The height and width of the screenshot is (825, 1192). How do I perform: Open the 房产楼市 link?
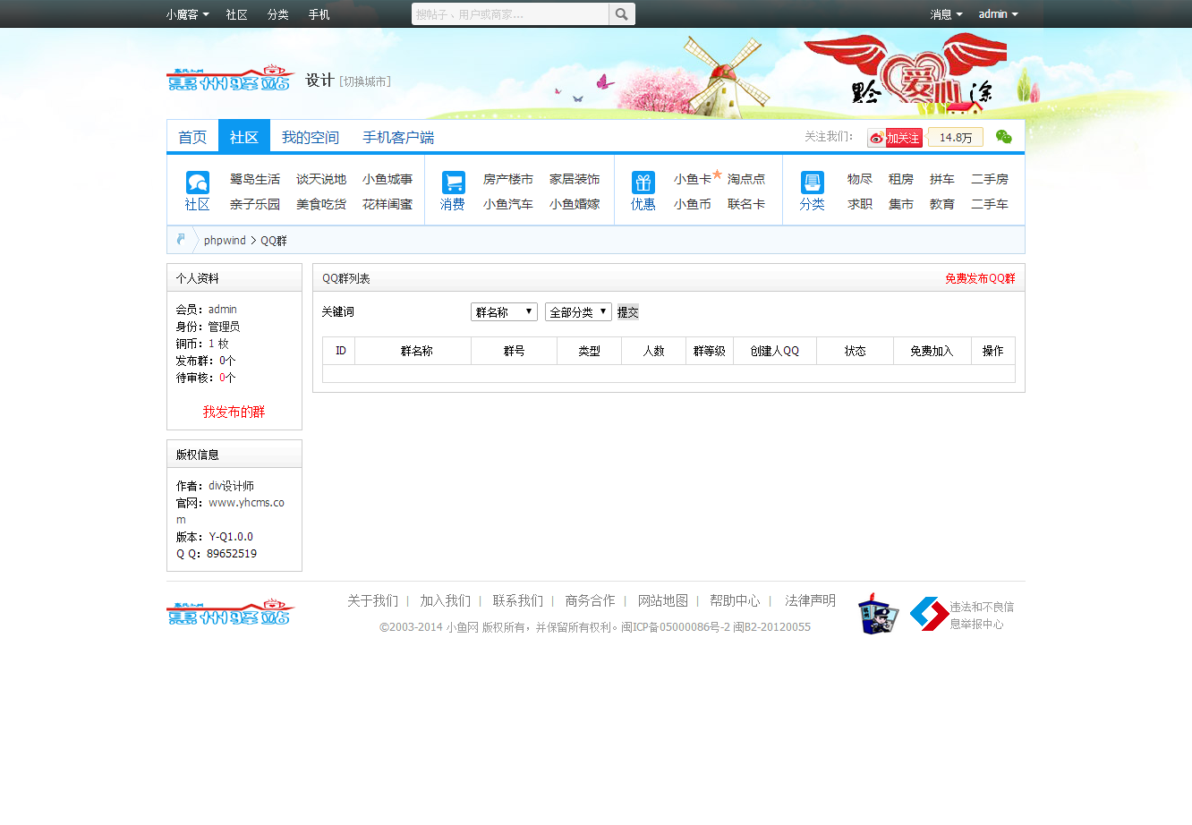tap(508, 179)
